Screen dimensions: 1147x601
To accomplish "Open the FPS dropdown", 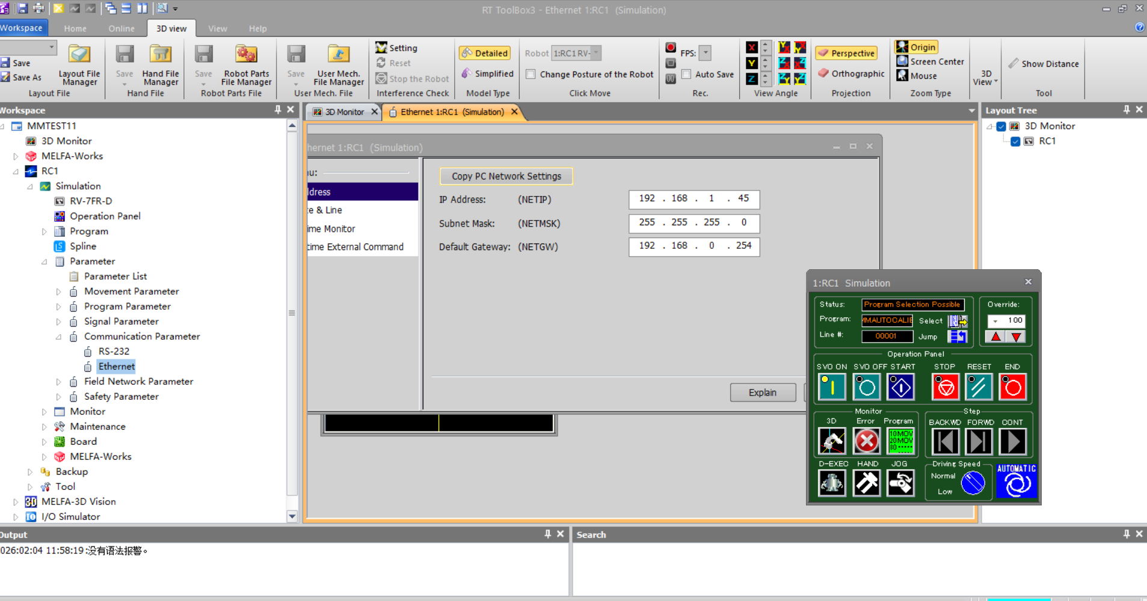I will (706, 53).
